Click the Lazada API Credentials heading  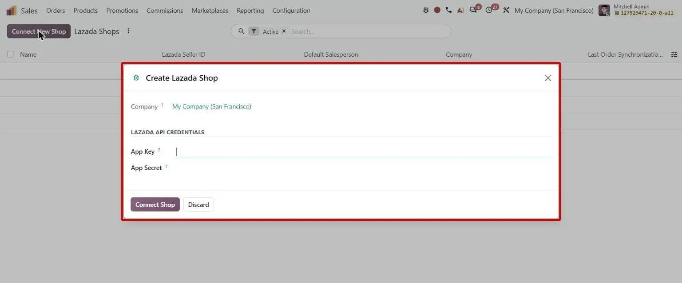(x=167, y=132)
